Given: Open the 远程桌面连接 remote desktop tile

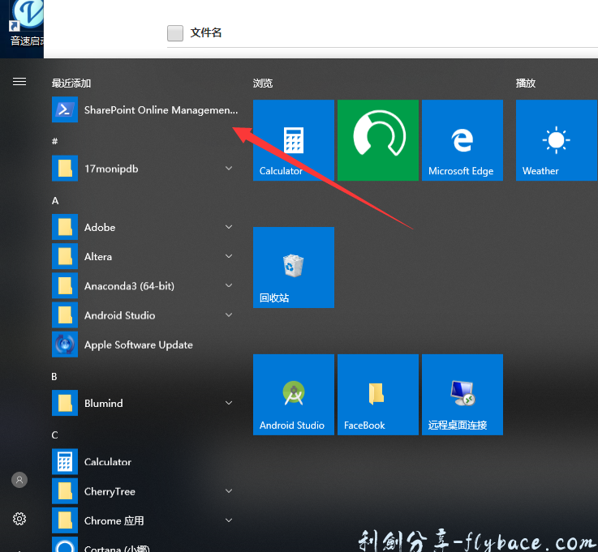Looking at the screenshot, I should click(x=462, y=394).
